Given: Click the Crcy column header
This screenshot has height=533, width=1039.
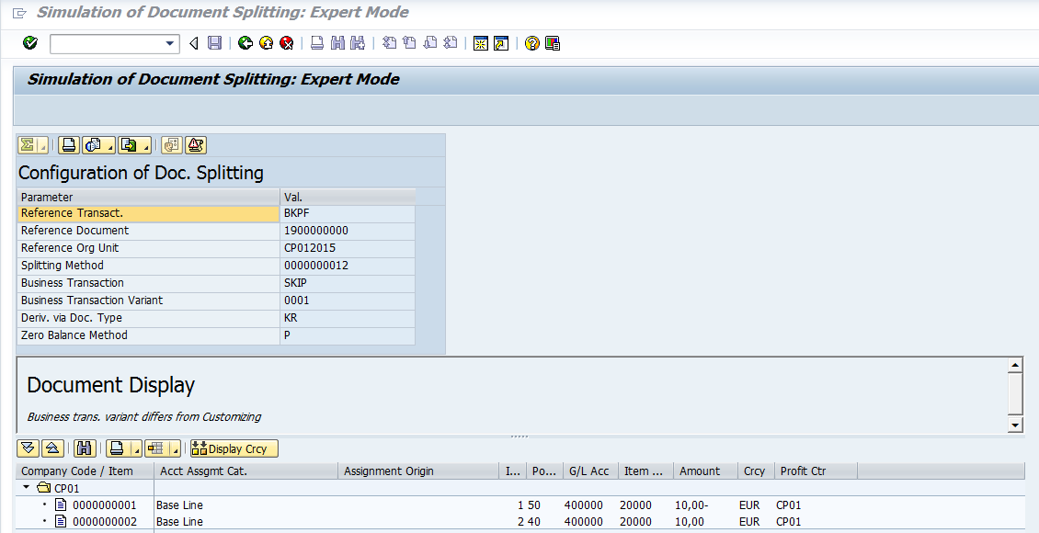Looking at the screenshot, I should 756,471.
